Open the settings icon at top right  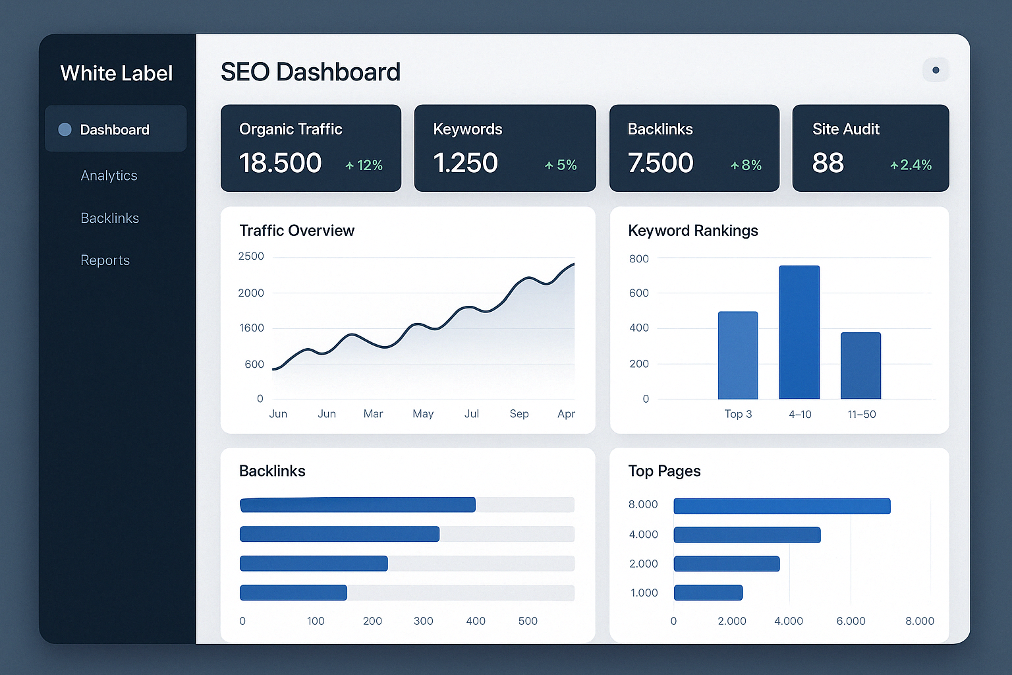coord(936,69)
